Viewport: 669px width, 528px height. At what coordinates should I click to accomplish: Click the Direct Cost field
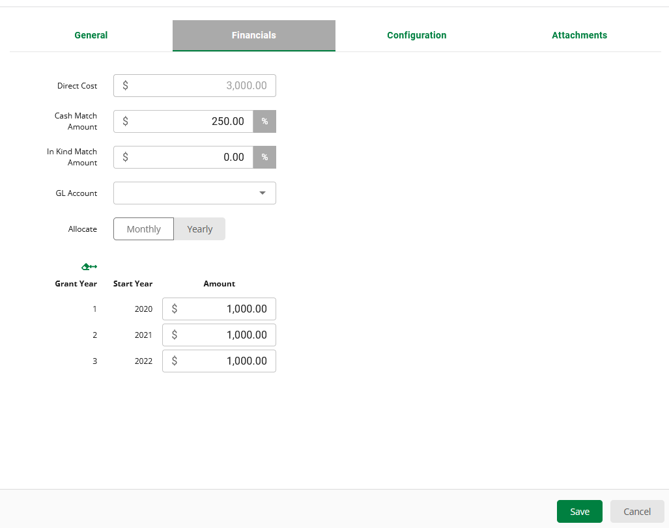(x=195, y=86)
